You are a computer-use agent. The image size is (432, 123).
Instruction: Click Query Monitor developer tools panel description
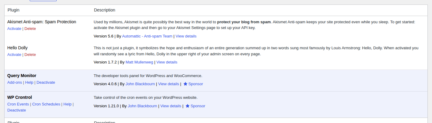pos(148,76)
